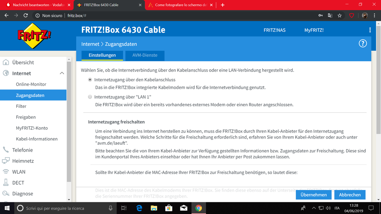
Task: Click the Abbrechen button
Action: click(350, 195)
